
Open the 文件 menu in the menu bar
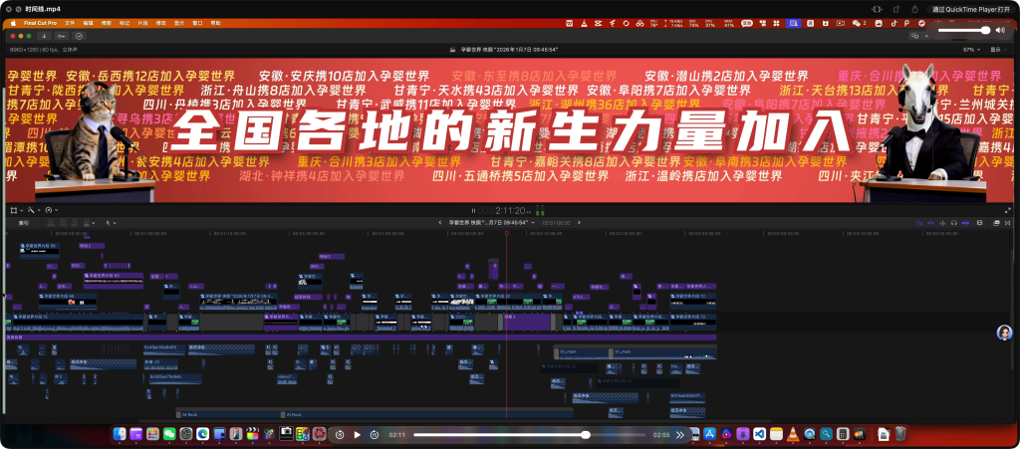(70, 21)
